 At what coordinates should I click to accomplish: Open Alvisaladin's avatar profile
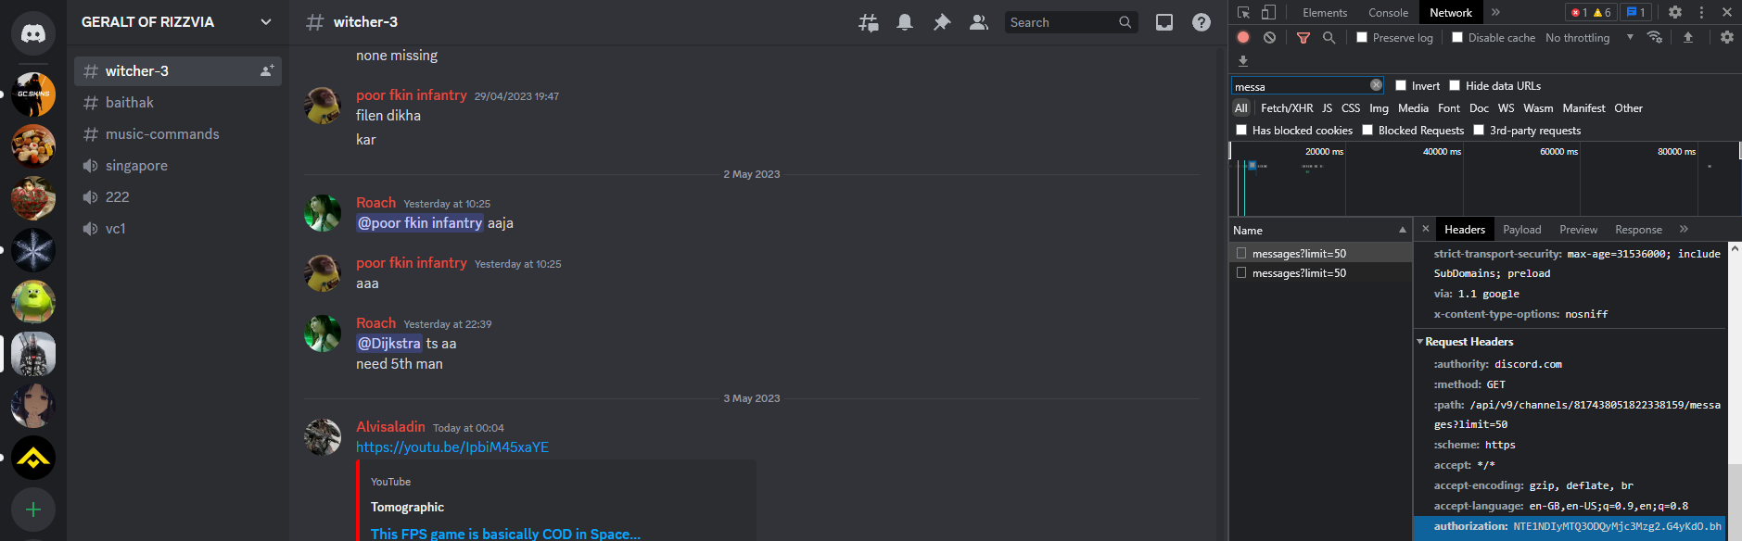coord(323,436)
